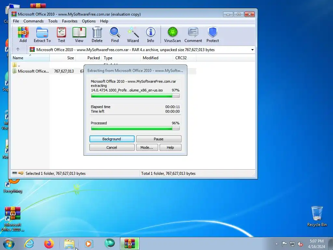Screen dimensions: 333x250
Task: Open the Windows Start menu
Action: pyautogui.click(x=8, y=243)
